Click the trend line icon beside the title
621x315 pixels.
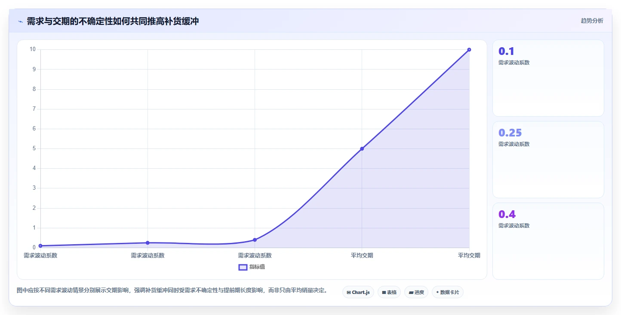[21, 21]
